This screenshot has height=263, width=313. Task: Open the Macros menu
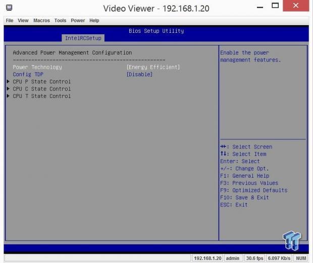pos(41,21)
